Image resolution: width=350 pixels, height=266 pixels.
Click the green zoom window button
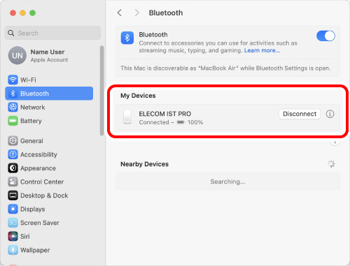(x=32, y=13)
